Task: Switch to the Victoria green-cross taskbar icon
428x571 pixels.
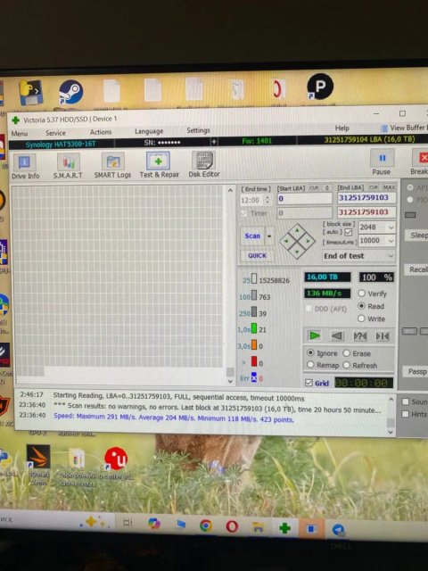Action: (284, 527)
